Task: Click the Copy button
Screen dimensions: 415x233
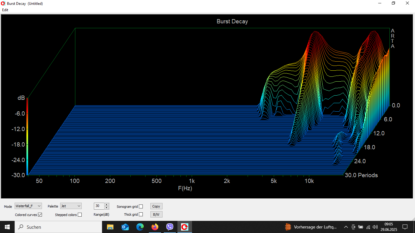Action: (x=156, y=206)
